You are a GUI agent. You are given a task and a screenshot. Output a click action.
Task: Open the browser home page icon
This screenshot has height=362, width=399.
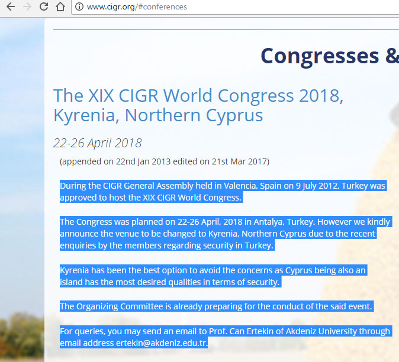pyautogui.click(x=60, y=7)
